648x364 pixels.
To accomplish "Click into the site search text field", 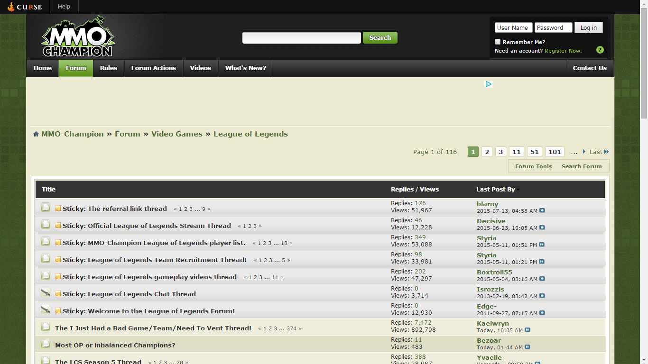I will click(x=302, y=38).
